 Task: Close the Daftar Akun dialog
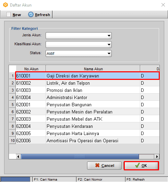click(163, 5)
